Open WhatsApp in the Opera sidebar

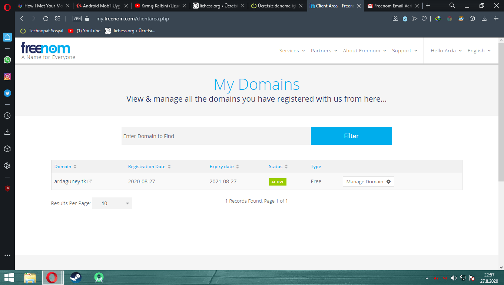point(7,60)
